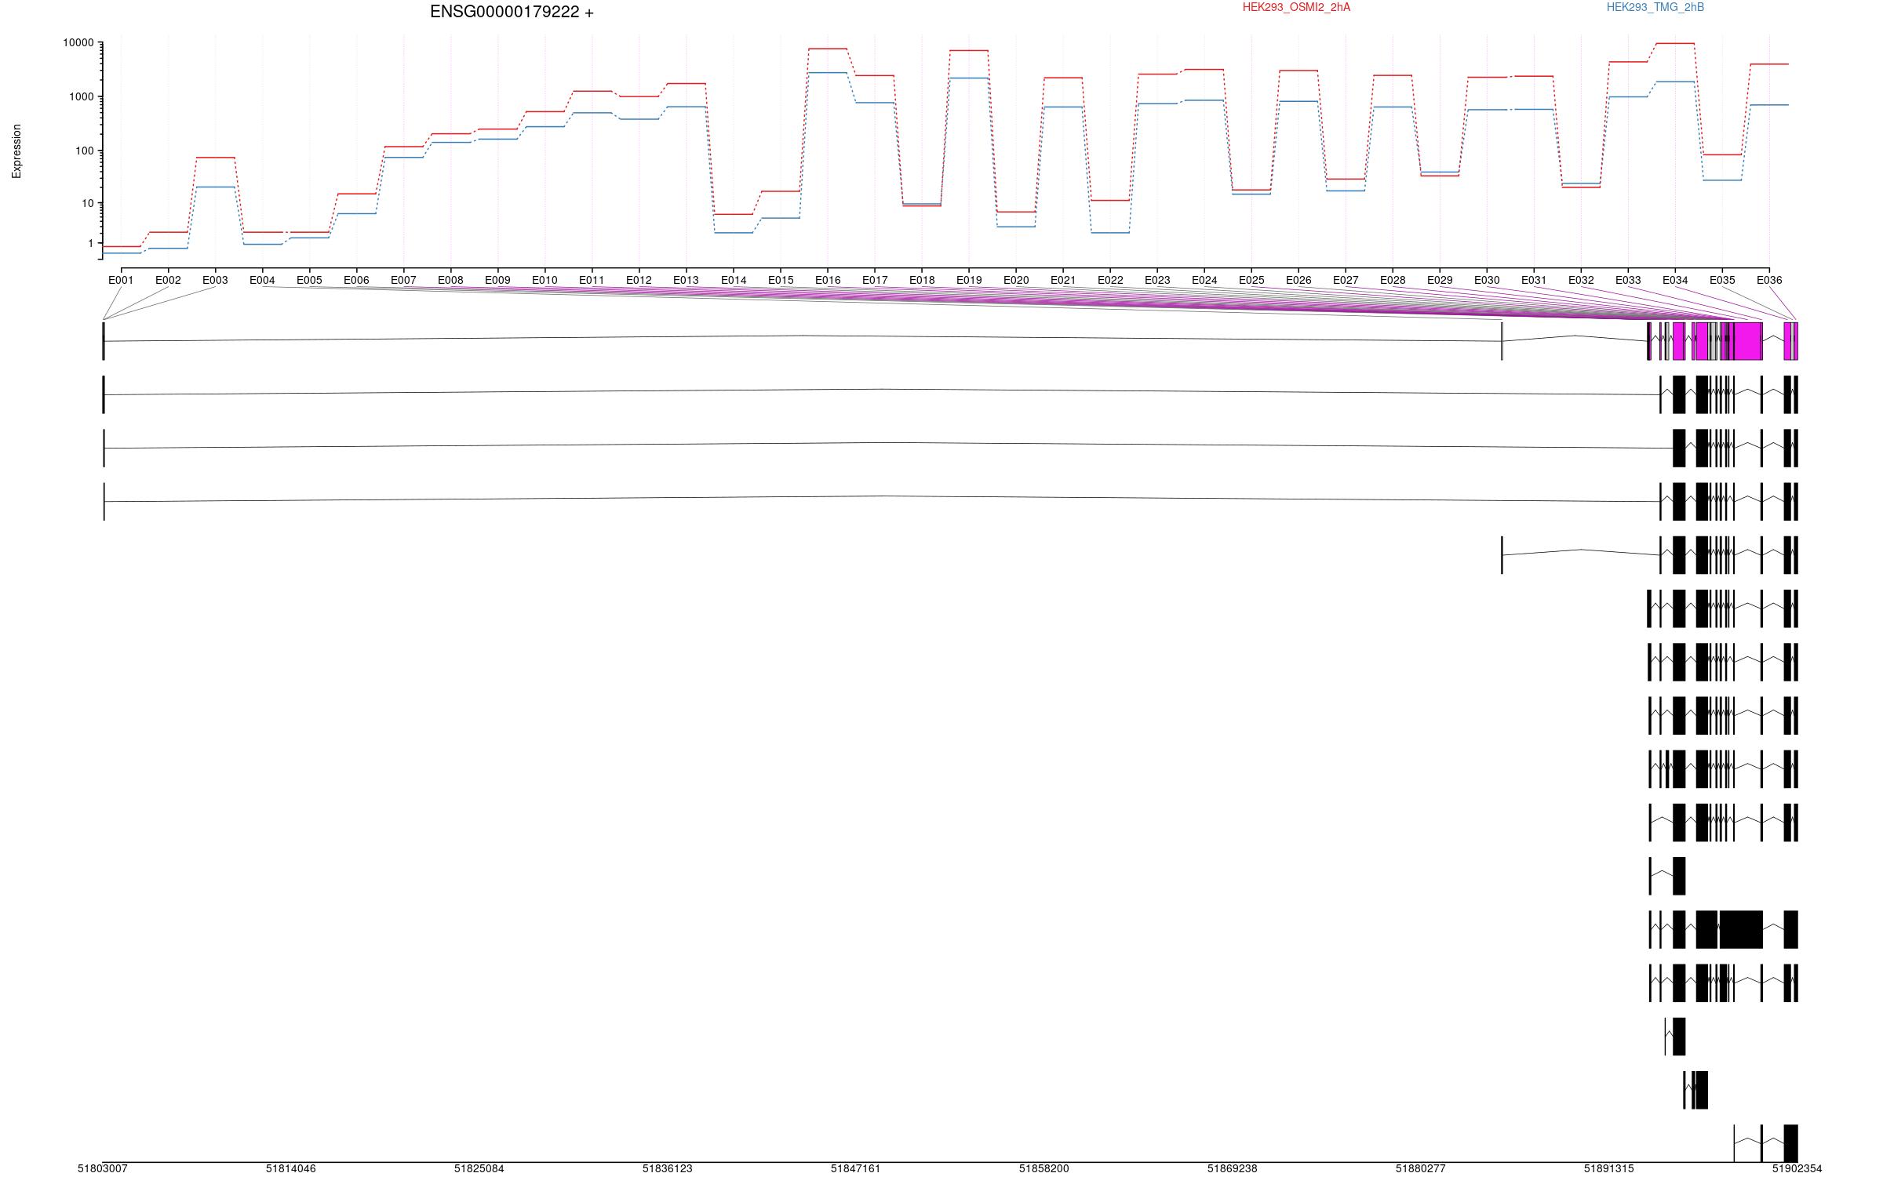
Task: Click exon bin label E017
Action: [875, 280]
